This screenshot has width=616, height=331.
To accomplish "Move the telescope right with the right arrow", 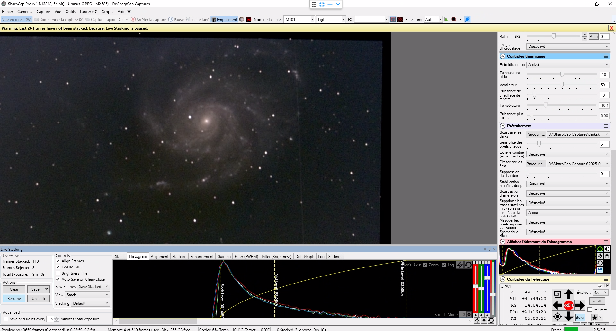I will tap(580, 305).
